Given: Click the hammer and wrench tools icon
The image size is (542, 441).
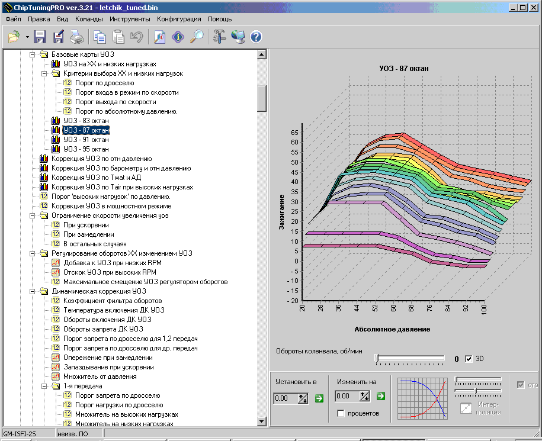Looking at the screenshot, I should point(220,37).
